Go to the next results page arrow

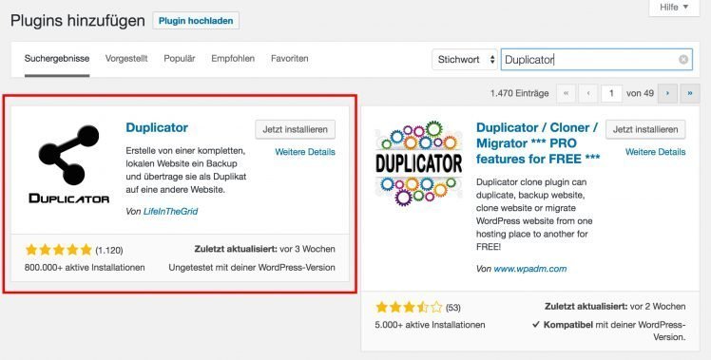coord(667,93)
